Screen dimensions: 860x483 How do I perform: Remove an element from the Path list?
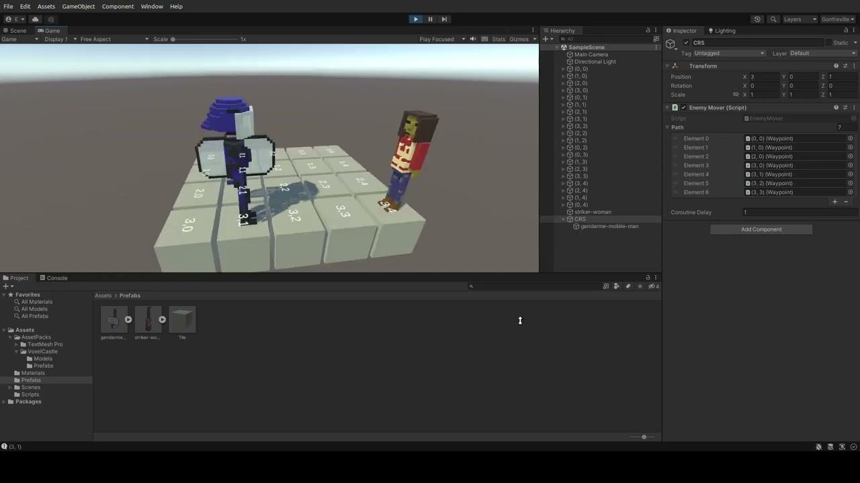pos(846,202)
